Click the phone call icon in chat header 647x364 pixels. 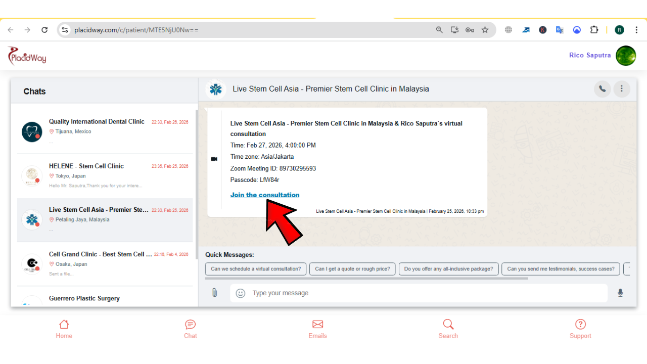point(602,89)
